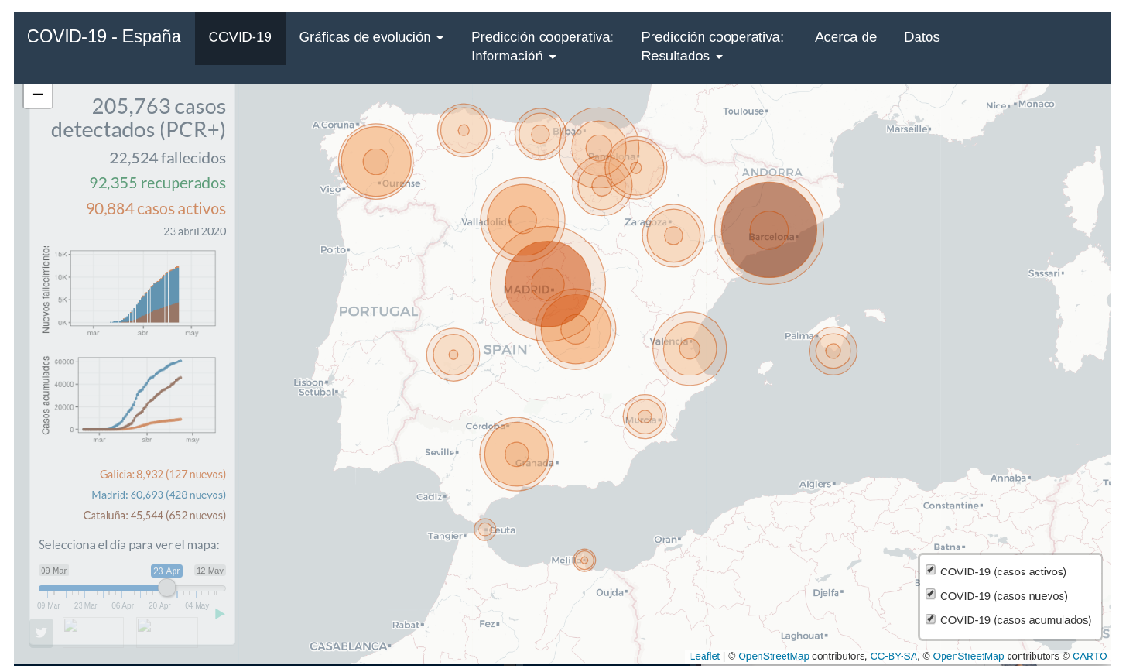Disable the COVID-19 casos acumulados layer
Image resolution: width=1126 pixels, height=672 pixels.
pyautogui.click(x=931, y=619)
